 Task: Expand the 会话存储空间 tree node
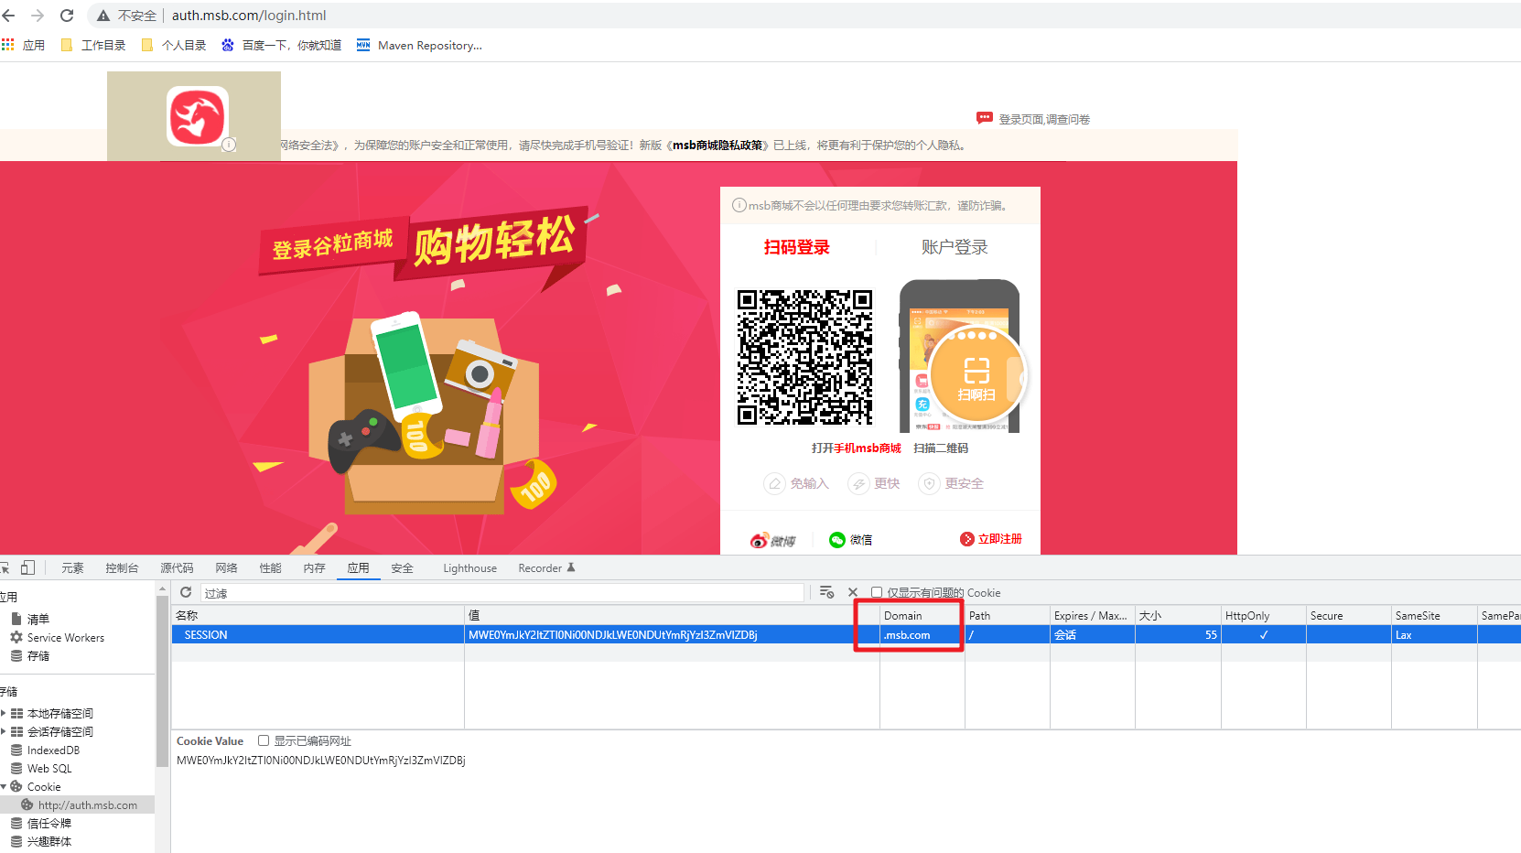pyautogui.click(x=4, y=731)
